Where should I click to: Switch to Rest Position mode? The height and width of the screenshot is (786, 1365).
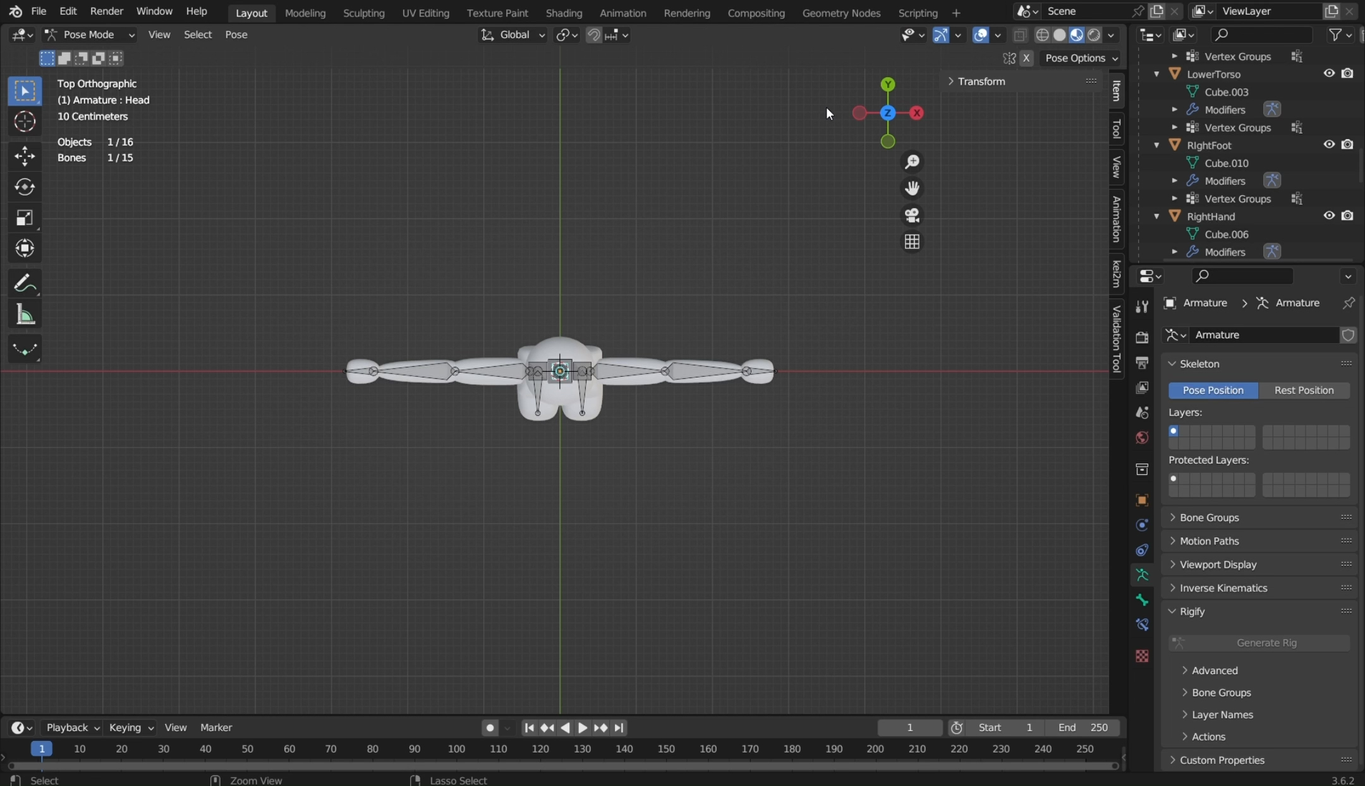1303,390
